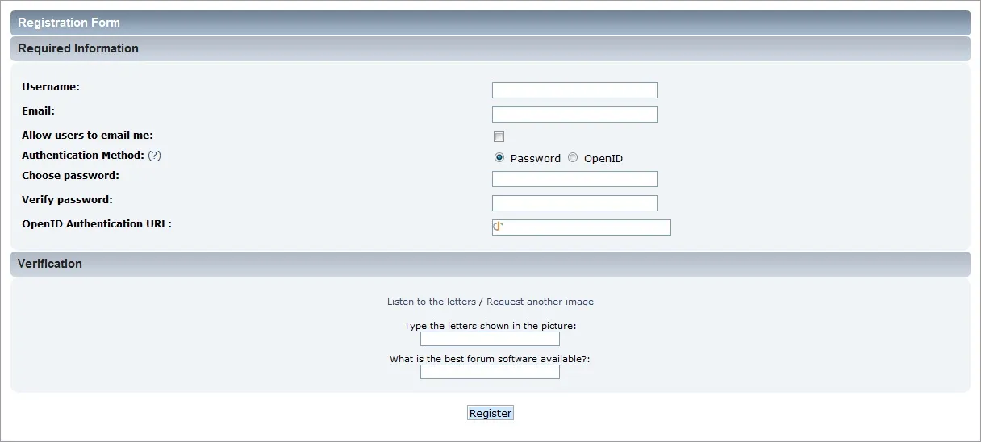
Task: Click the best forum software answer field
Action: tap(490, 372)
